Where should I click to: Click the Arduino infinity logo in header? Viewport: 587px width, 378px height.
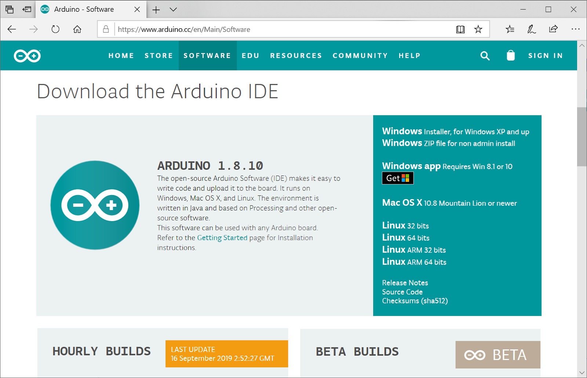[27, 56]
